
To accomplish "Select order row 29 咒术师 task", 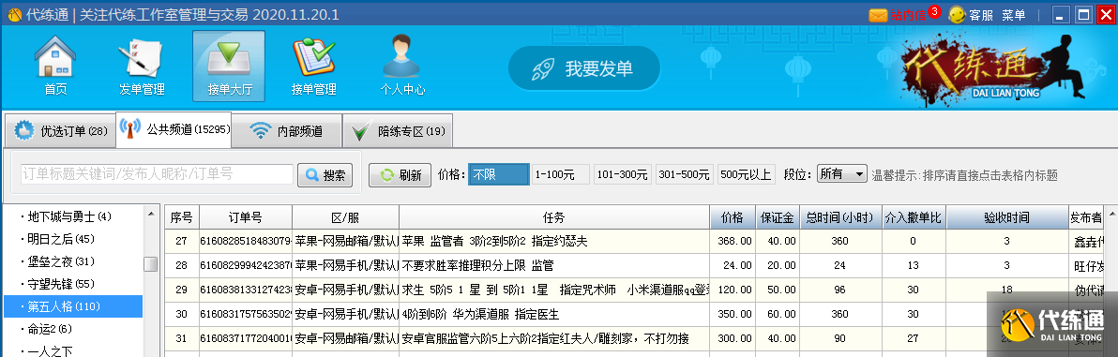I will coord(554,290).
